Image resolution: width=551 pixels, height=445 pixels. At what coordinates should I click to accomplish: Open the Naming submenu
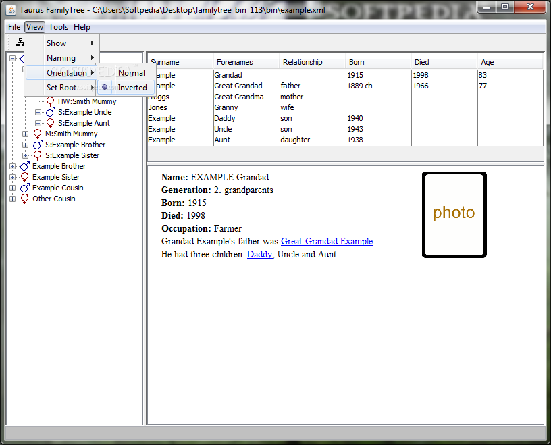(62, 58)
